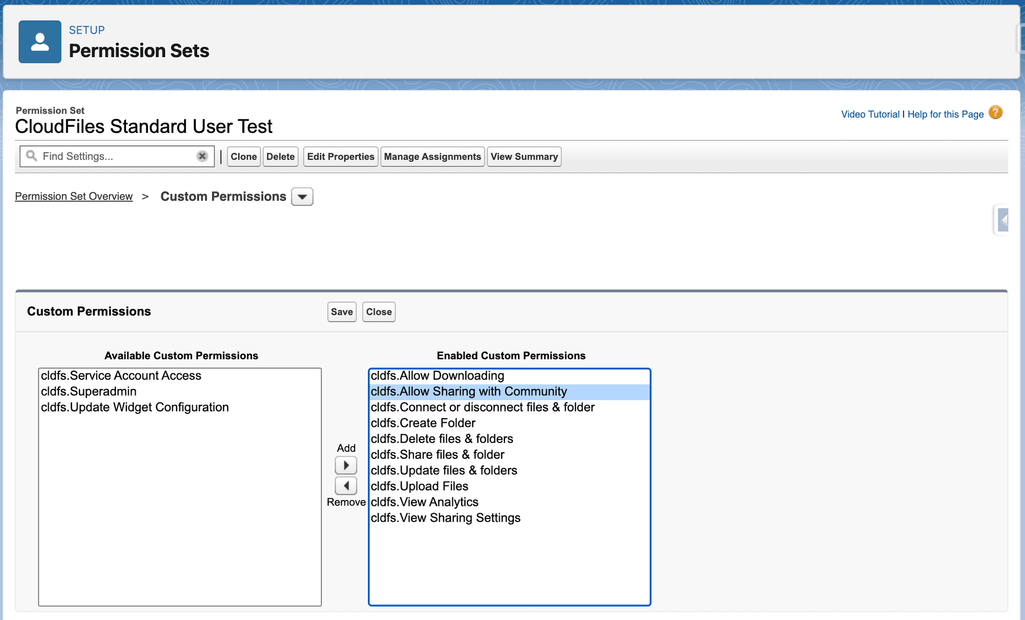Image resolution: width=1025 pixels, height=620 pixels.
Task: Select cldfs.View Analytics in enabled list
Action: click(x=424, y=502)
